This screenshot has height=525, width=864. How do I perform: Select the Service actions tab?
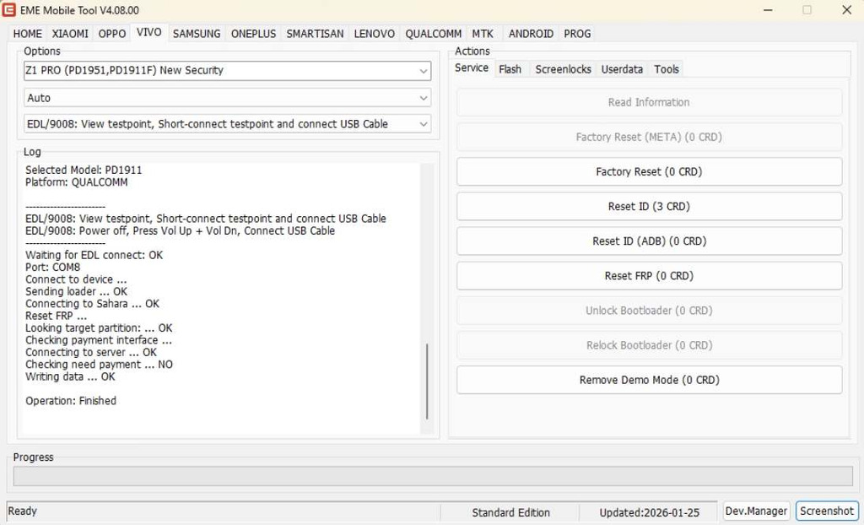[472, 68]
